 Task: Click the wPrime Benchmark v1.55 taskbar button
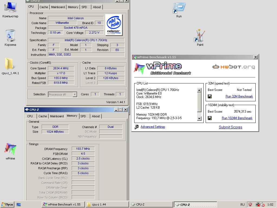point(64,204)
